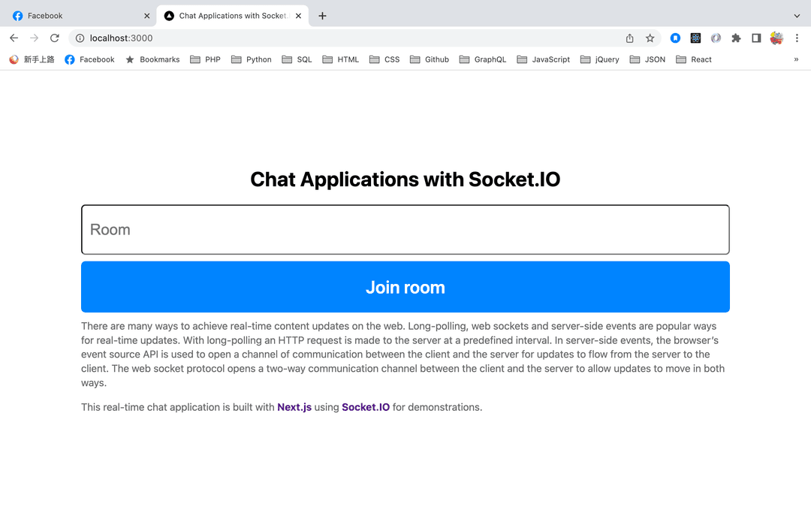The image size is (811, 507).
Task: Expand the tab search dropdown arrow
Action: pos(797,16)
